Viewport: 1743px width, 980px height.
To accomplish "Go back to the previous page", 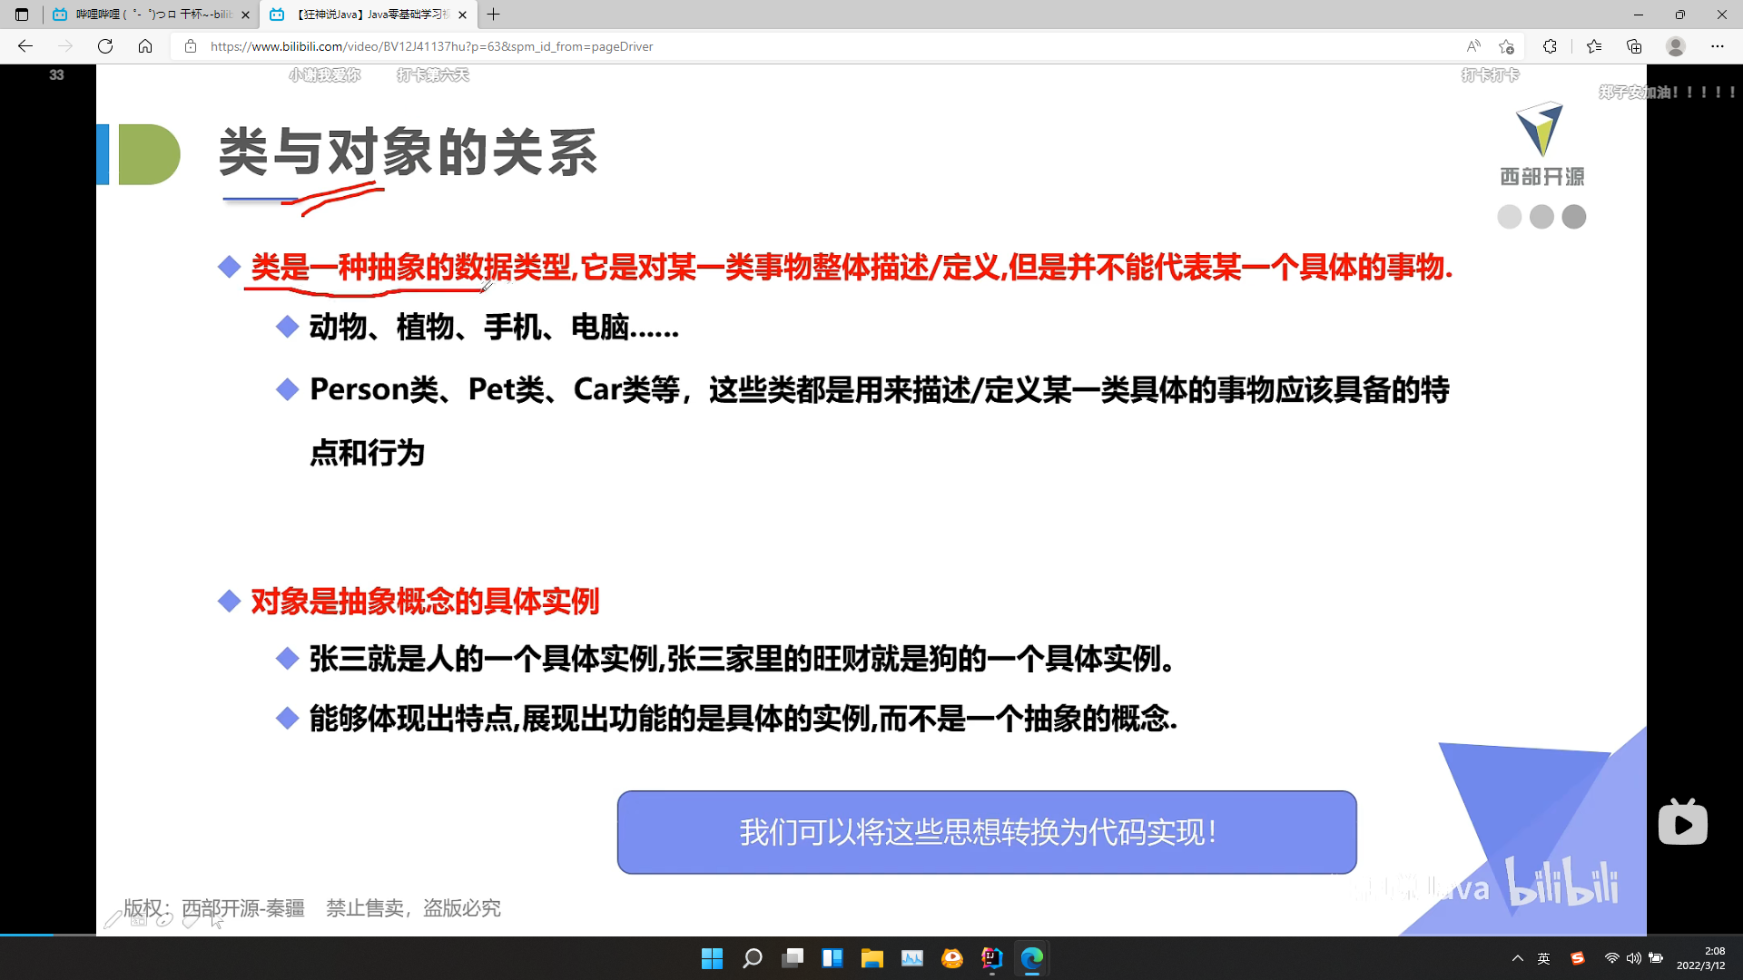I will tap(25, 46).
